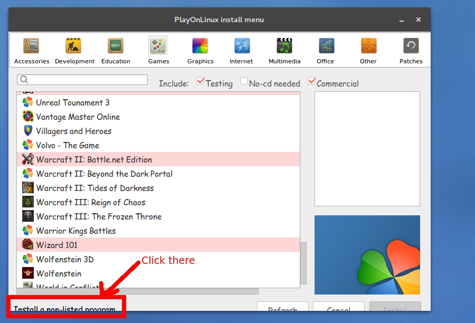Click the vertical scrollbar of the program list

coord(303,263)
